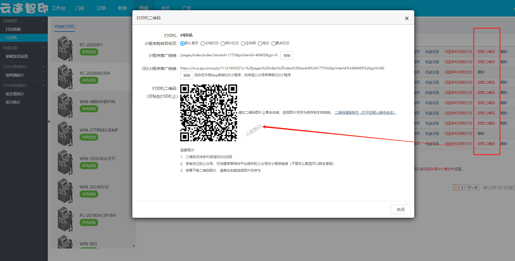This screenshot has width=515, height=261.
Task: Collapse the 终端管理 sidebar section
Action: [44, 21]
